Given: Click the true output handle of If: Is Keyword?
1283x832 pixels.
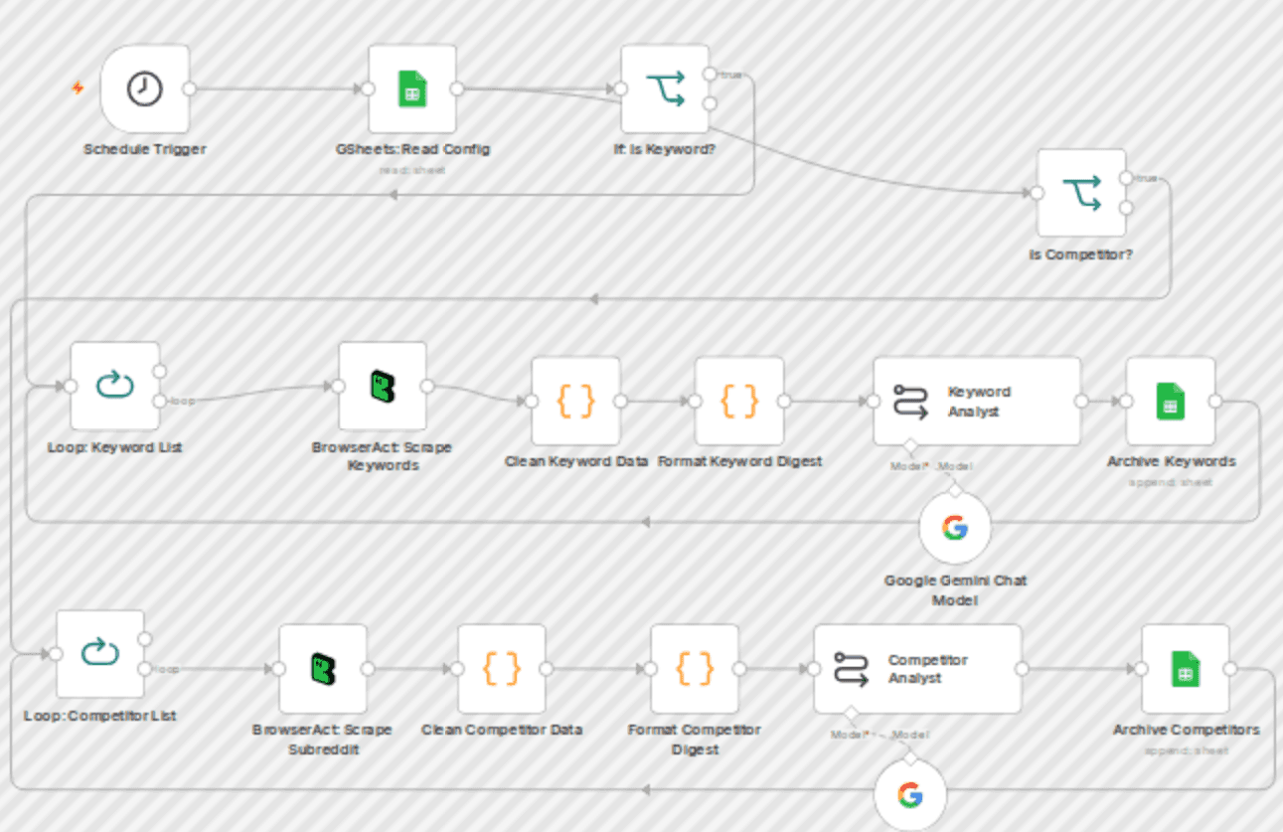Looking at the screenshot, I should 710,74.
